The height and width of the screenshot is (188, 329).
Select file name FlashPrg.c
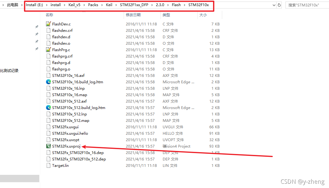[61, 50]
